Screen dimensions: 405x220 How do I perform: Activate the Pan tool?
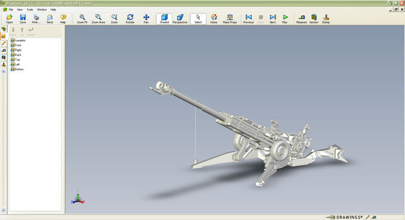(146, 19)
